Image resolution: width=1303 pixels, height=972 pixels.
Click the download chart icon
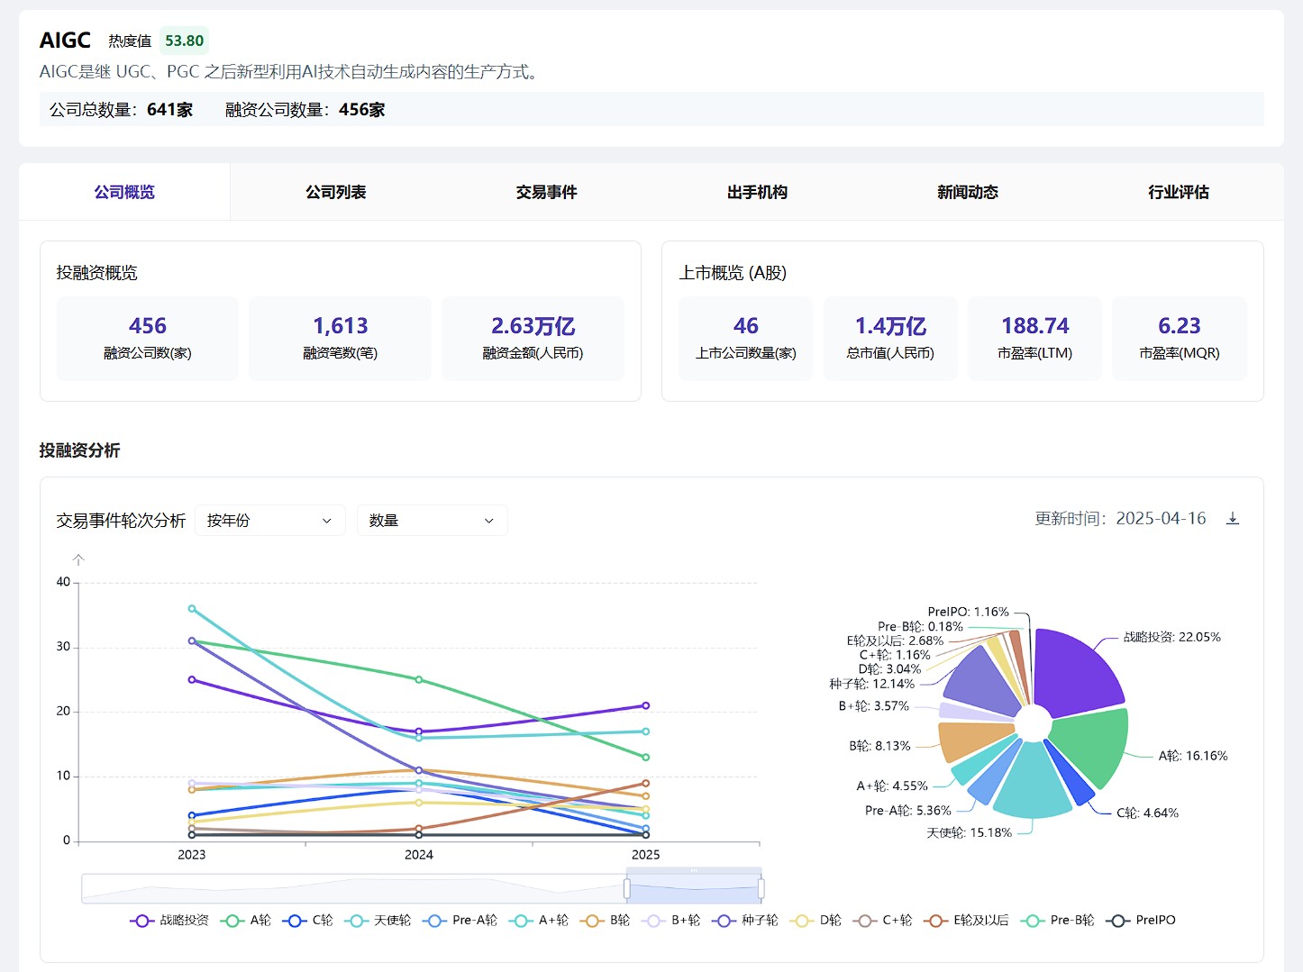pyautogui.click(x=1233, y=519)
